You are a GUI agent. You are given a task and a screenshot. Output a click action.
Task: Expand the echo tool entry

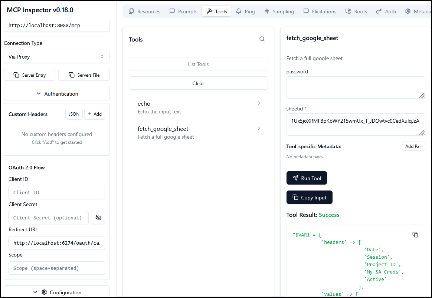[x=198, y=107]
